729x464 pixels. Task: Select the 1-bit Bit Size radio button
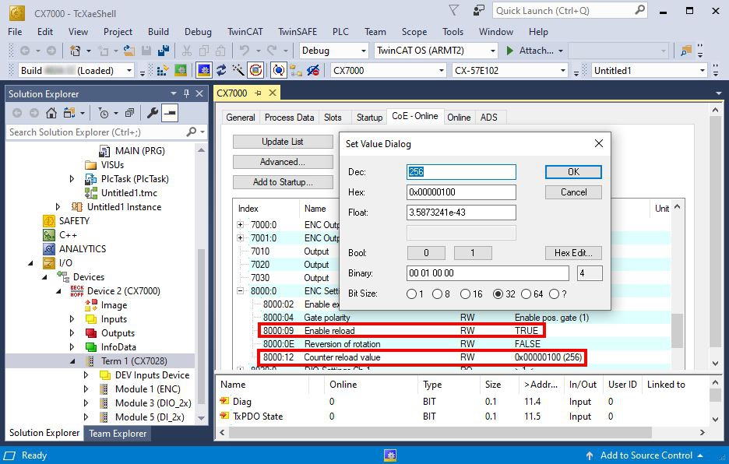click(x=411, y=294)
